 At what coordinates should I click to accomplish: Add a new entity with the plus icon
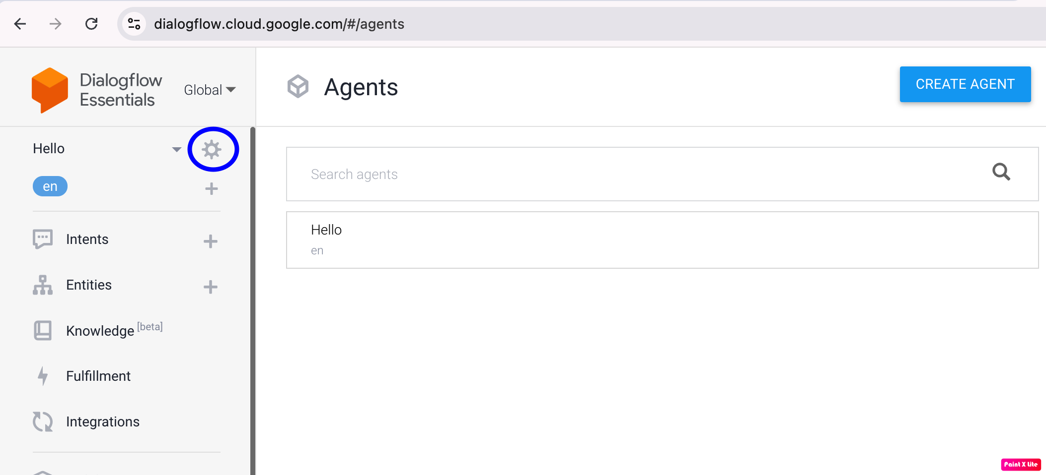pos(211,286)
